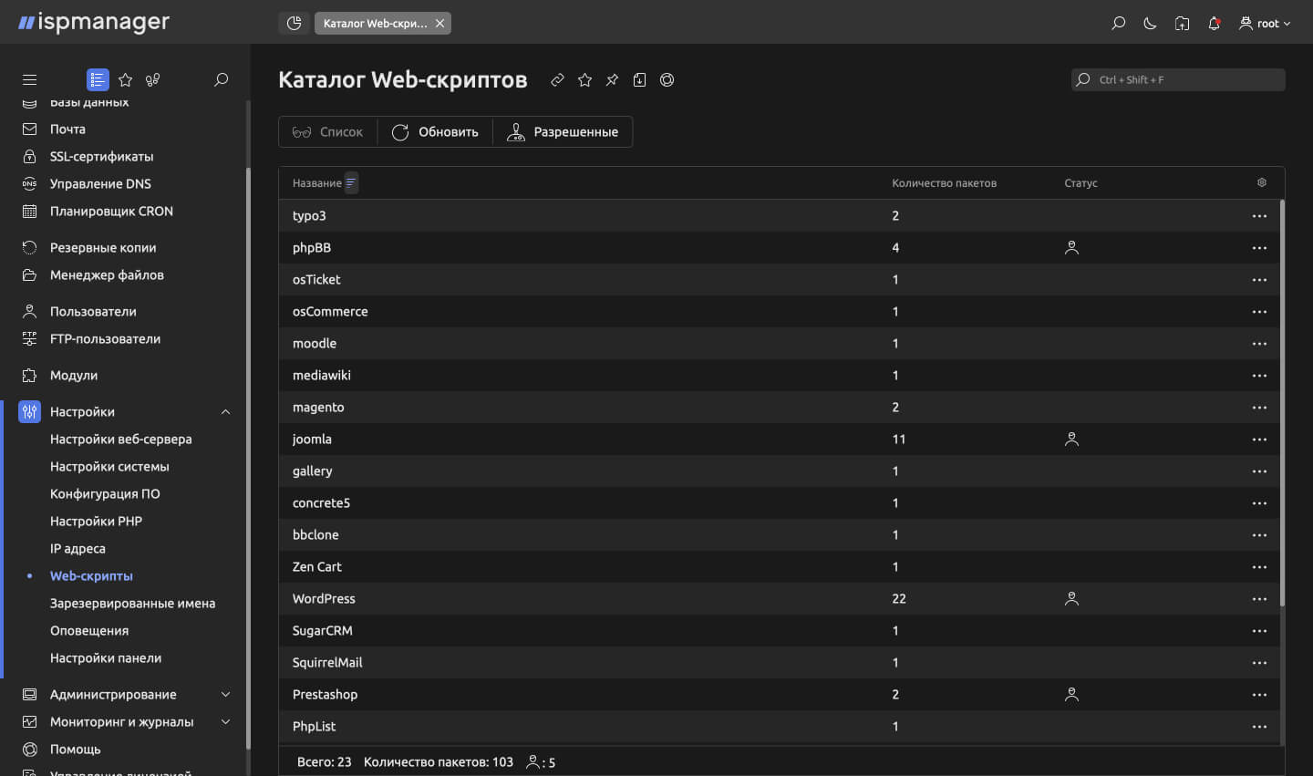
Task: Open row actions for WordPress via ellipsis
Action: (1259, 598)
